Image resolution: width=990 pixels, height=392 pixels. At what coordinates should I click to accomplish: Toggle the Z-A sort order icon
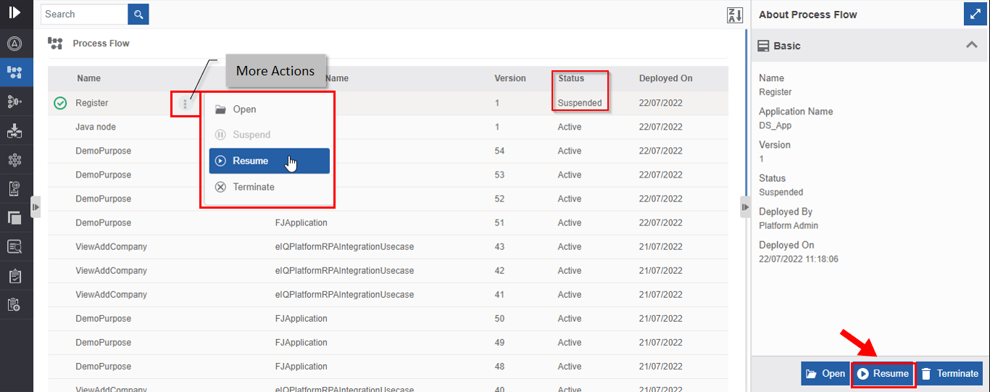click(735, 15)
